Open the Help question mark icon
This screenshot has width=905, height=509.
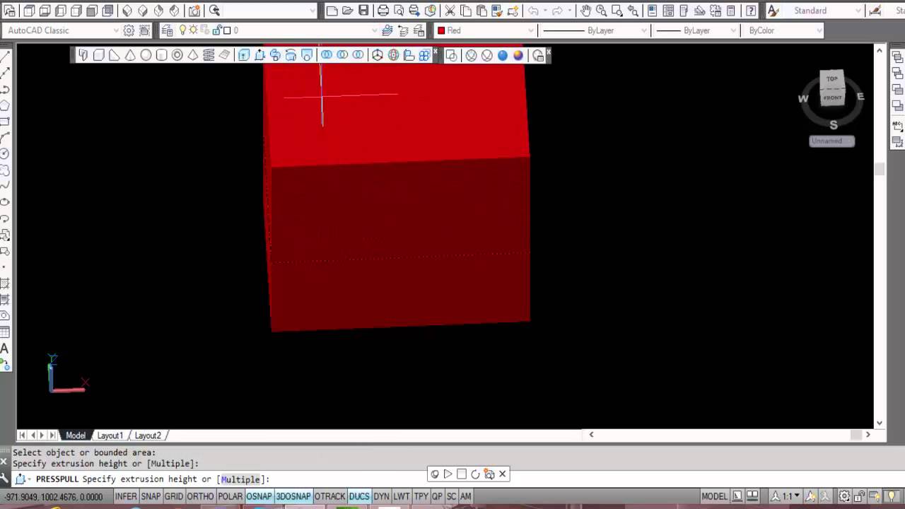point(751,11)
